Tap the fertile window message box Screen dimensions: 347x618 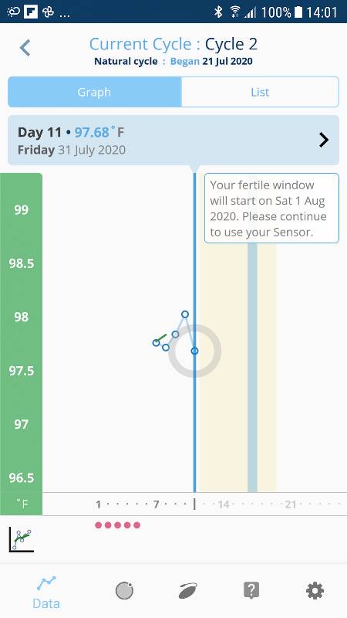coord(271,208)
